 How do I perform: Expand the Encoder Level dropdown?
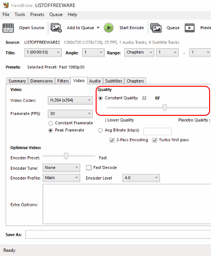tap(141, 178)
